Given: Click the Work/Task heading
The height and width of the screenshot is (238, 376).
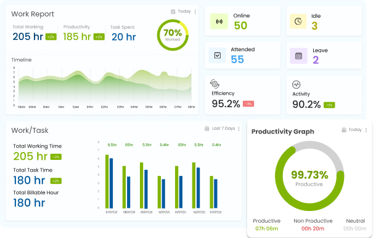Looking at the screenshot, I should (30, 130).
